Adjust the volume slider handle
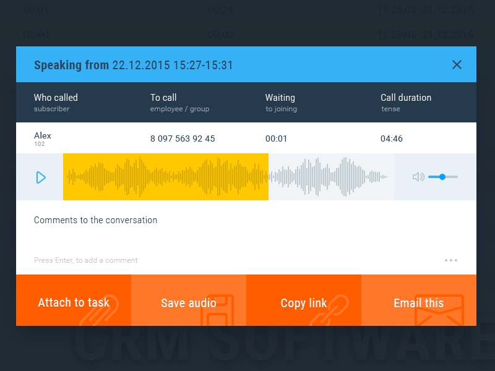 tap(442, 177)
